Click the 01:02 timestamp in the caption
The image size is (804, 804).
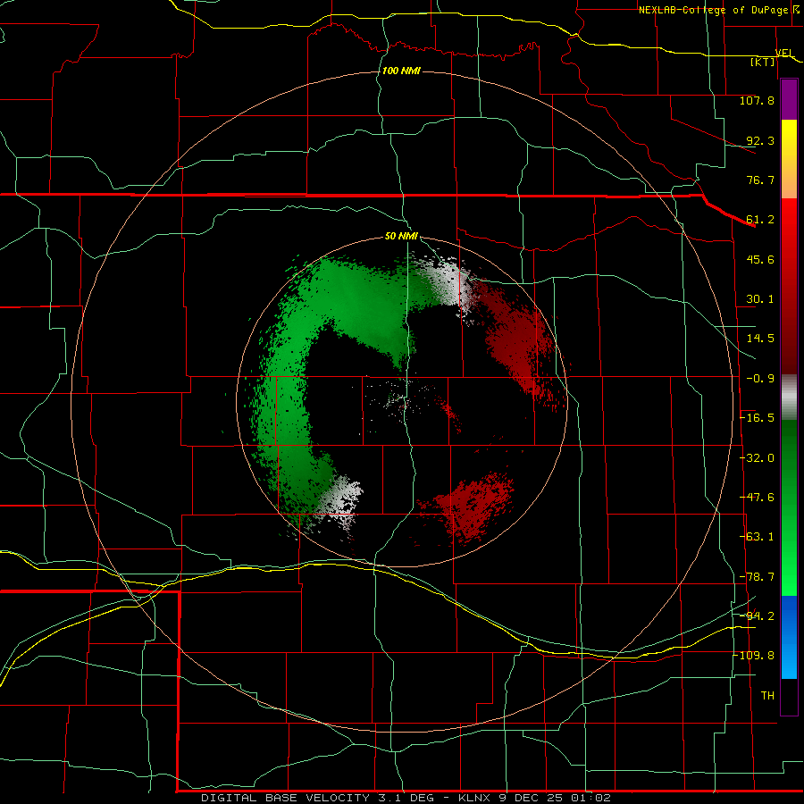tap(592, 798)
